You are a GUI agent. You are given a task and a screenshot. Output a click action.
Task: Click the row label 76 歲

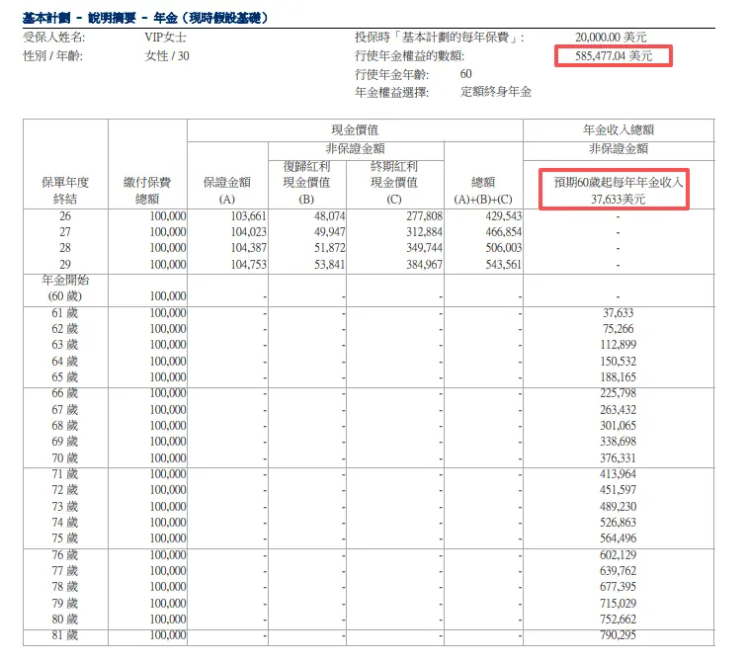[65, 555]
